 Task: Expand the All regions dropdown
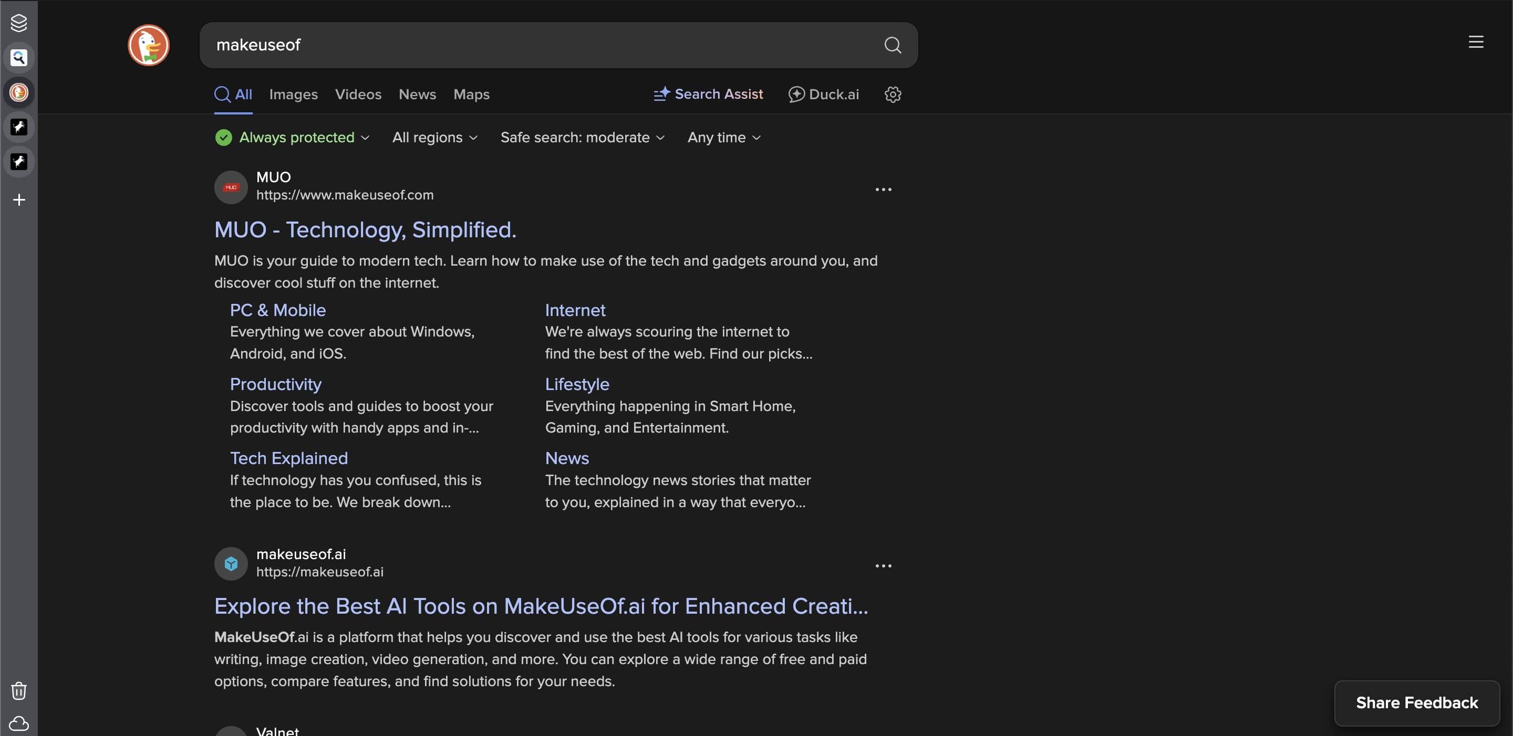434,138
